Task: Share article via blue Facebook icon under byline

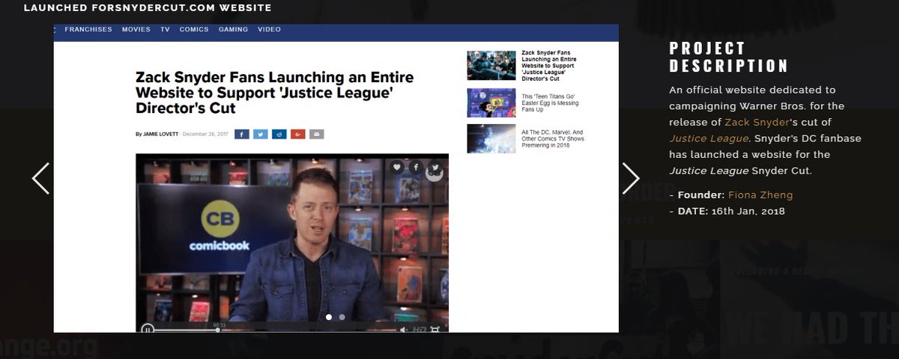Action: 242,134
